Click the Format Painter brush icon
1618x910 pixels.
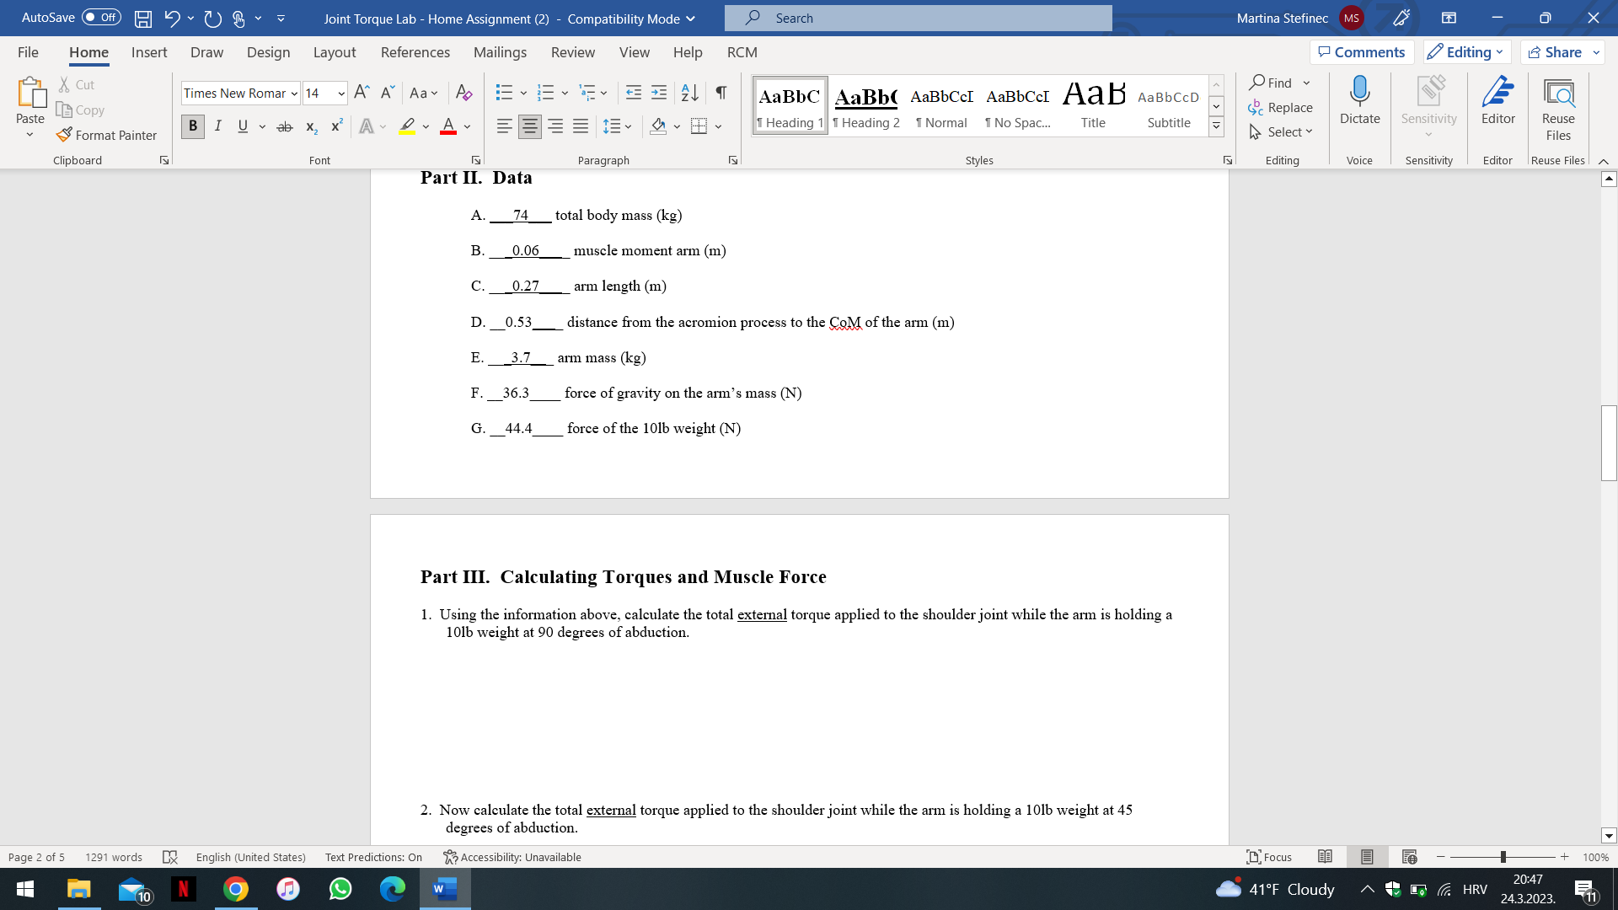[x=64, y=135]
